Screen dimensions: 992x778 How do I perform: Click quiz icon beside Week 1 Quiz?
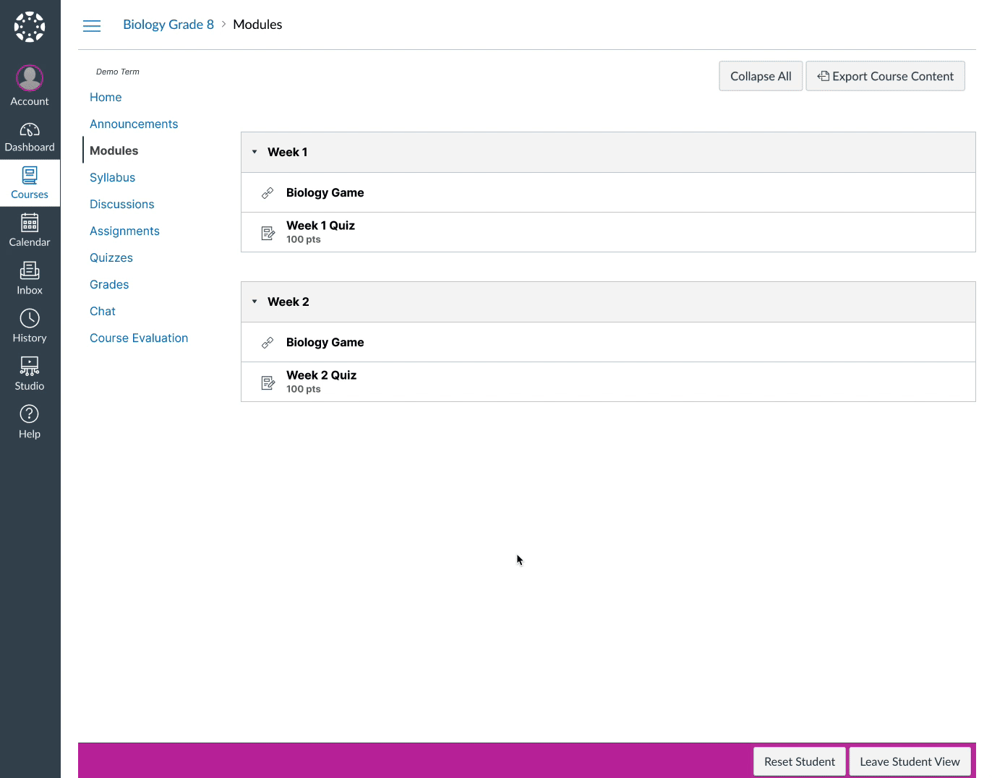pyautogui.click(x=268, y=233)
